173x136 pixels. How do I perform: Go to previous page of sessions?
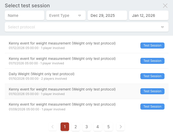click(52, 127)
